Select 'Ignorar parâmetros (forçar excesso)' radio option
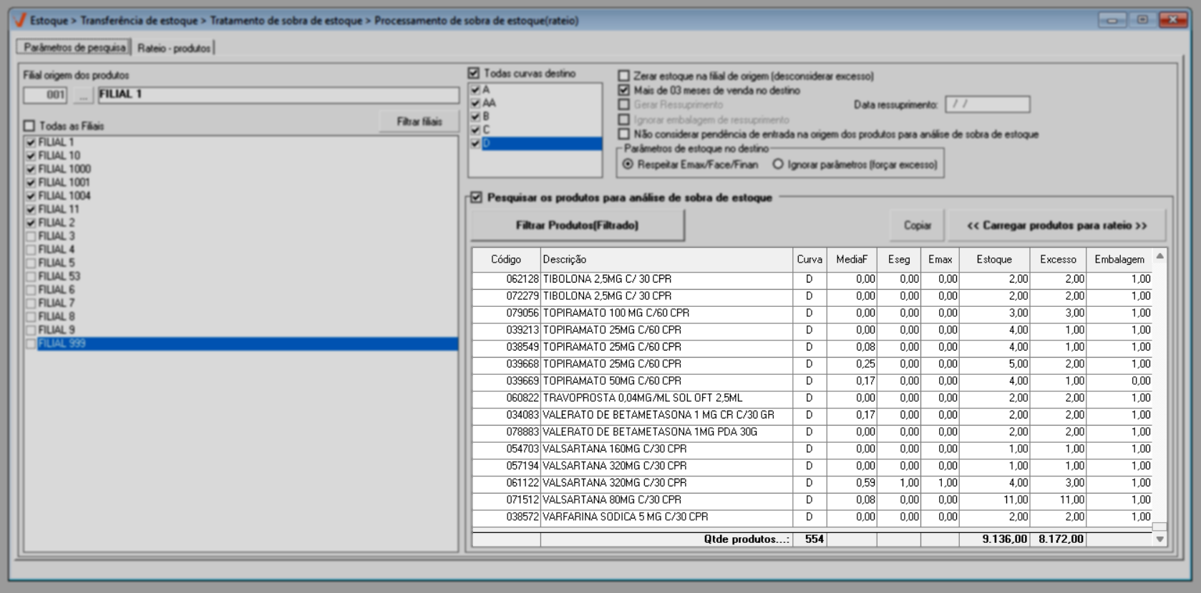The image size is (1201, 593). pos(778,165)
